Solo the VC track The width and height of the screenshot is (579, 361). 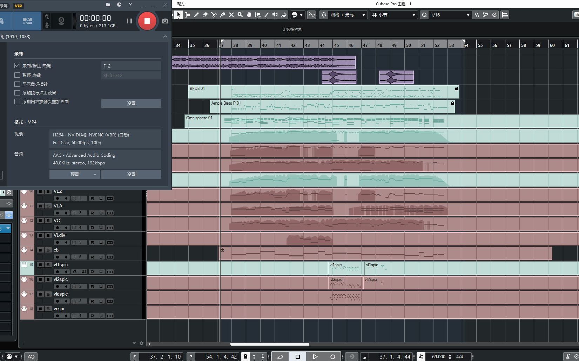pyautogui.click(x=48, y=221)
